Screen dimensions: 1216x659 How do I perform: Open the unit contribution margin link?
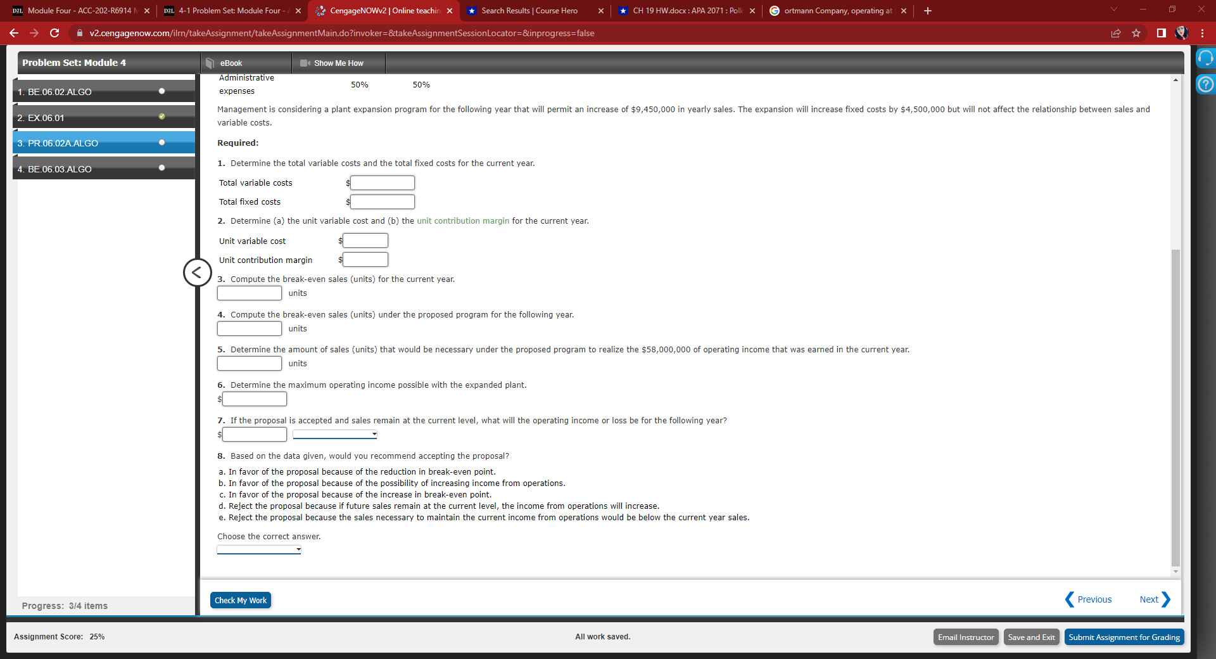tap(462, 221)
